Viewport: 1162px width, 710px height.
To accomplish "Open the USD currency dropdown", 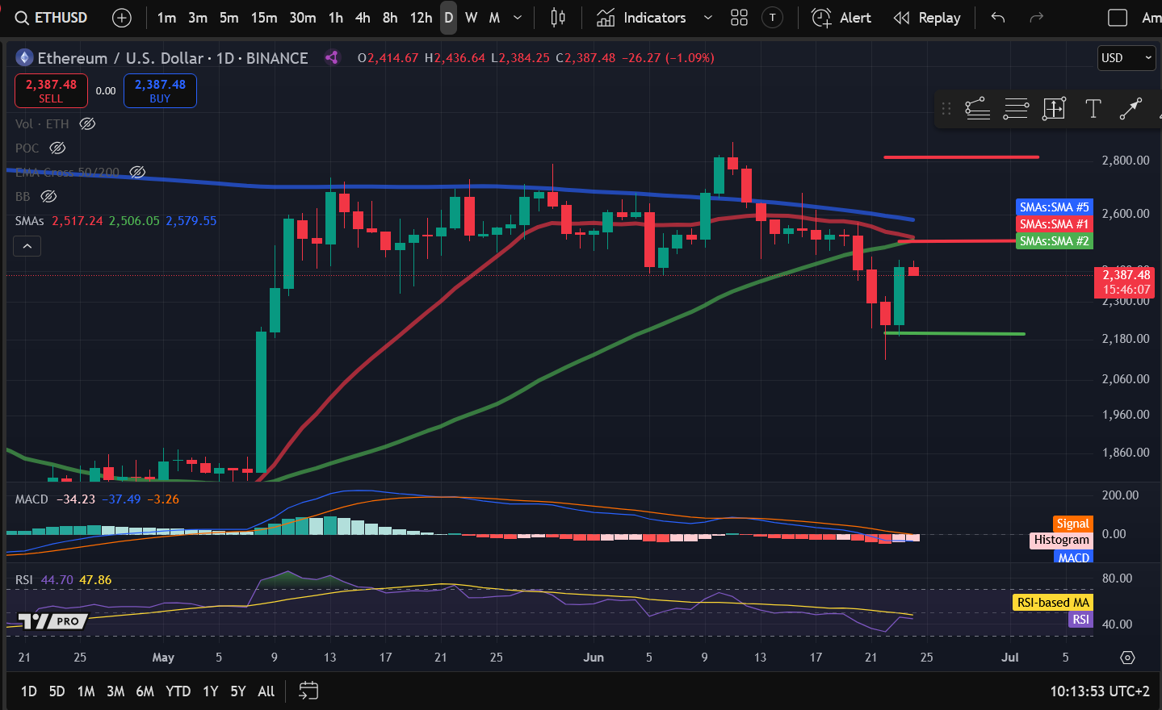I will point(1126,57).
